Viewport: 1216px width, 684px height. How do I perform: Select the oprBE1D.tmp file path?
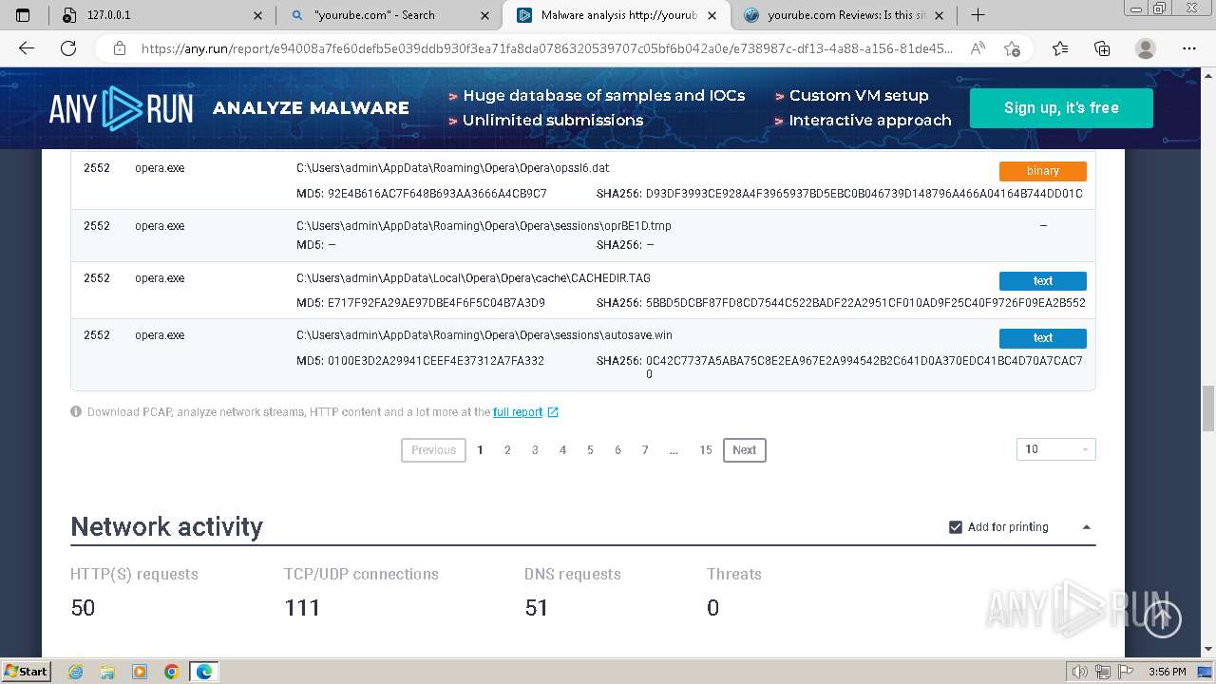(484, 226)
